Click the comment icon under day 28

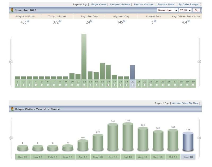click(181, 85)
